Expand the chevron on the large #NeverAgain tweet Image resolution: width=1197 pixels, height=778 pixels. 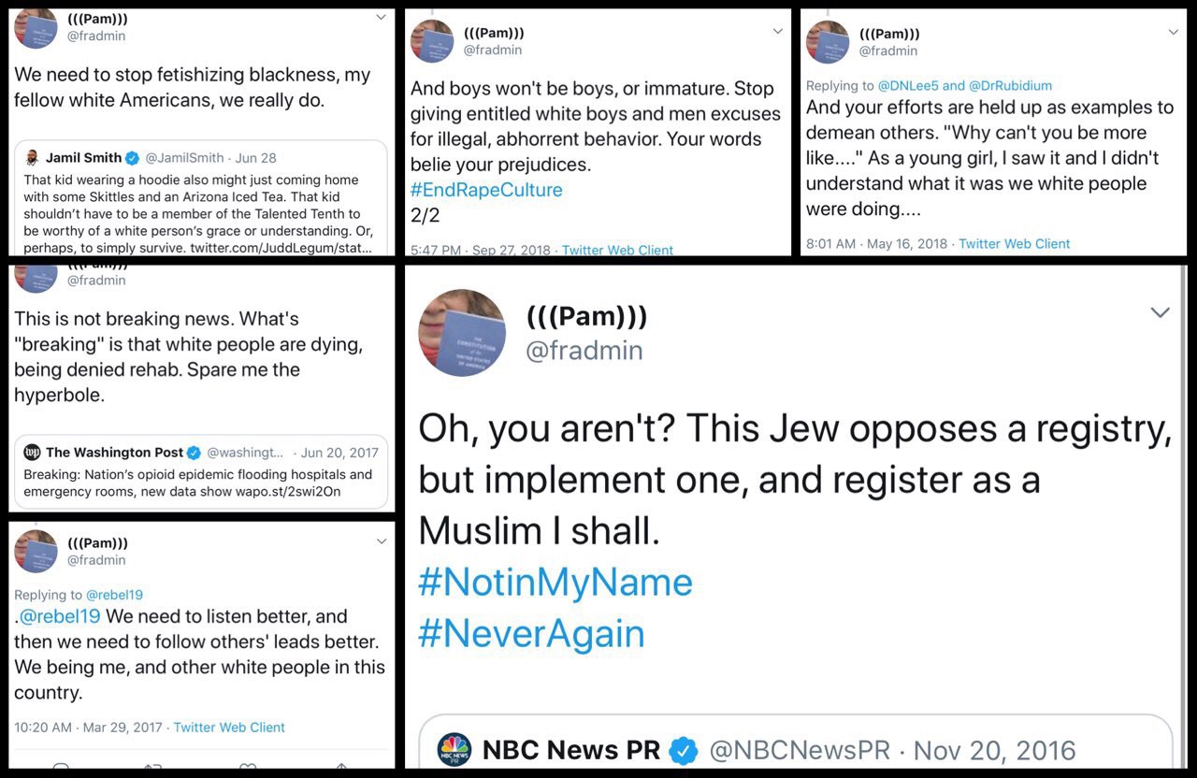point(1160,312)
